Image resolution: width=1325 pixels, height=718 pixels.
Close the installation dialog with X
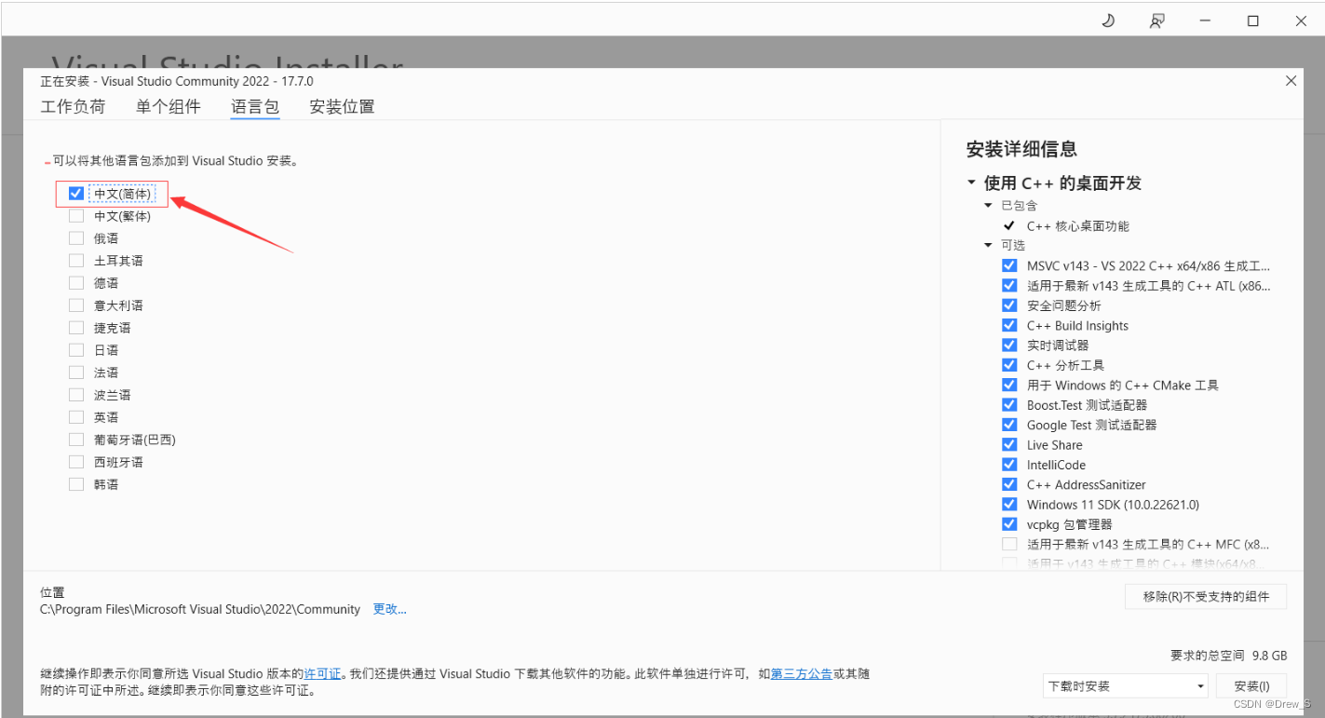[x=1291, y=81]
